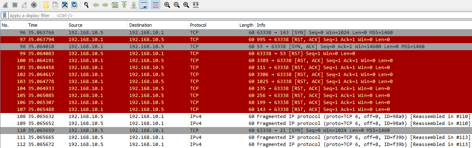Select fragmented IP packet 109 with off=8, ID=98a9
This screenshot has width=472, height=148.
[236, 123]
